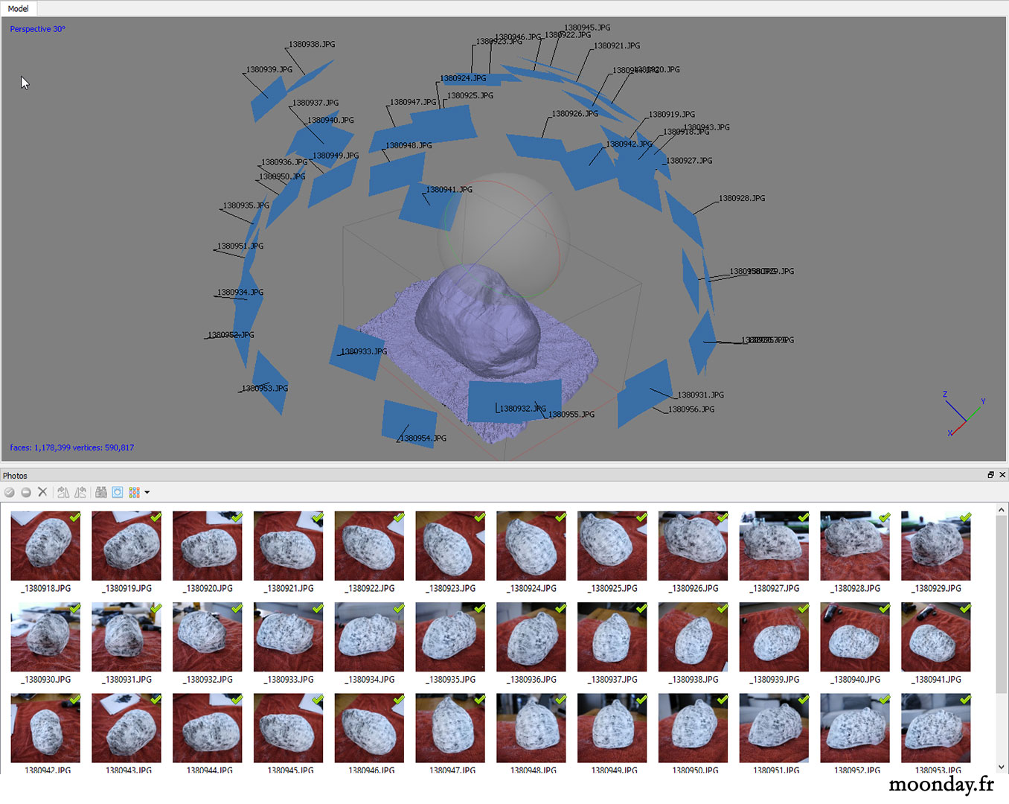Click the Rotate Right photo icon
Viewport: 1009px width, 804px height.
80,492
